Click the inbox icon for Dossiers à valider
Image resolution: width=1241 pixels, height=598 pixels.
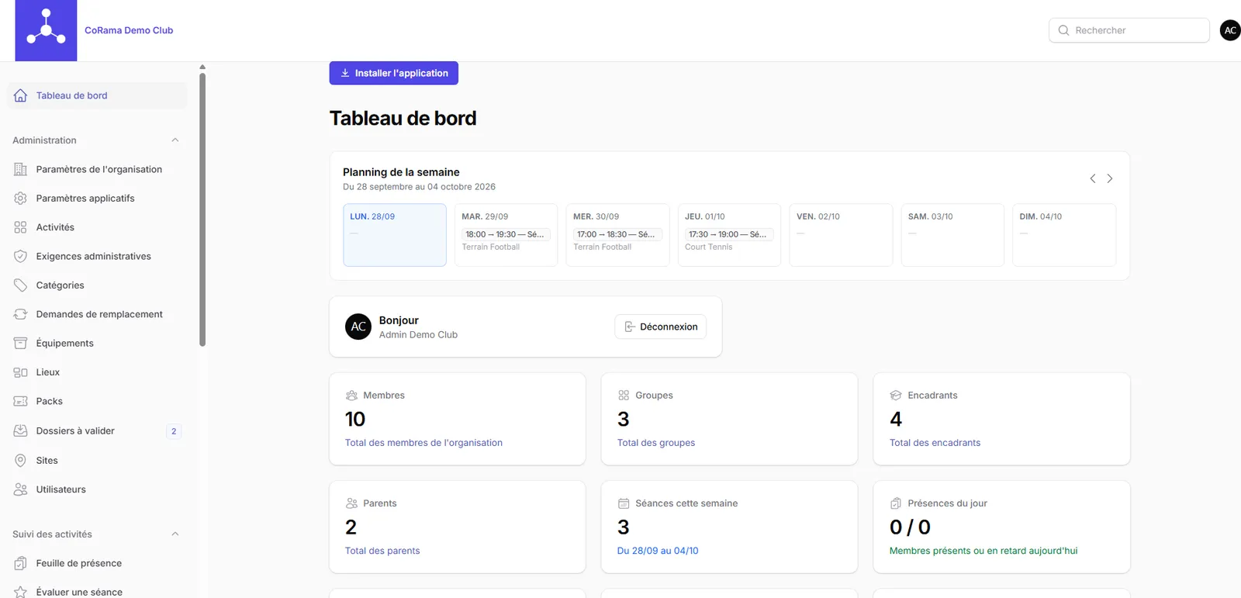(x=20, y=430)
